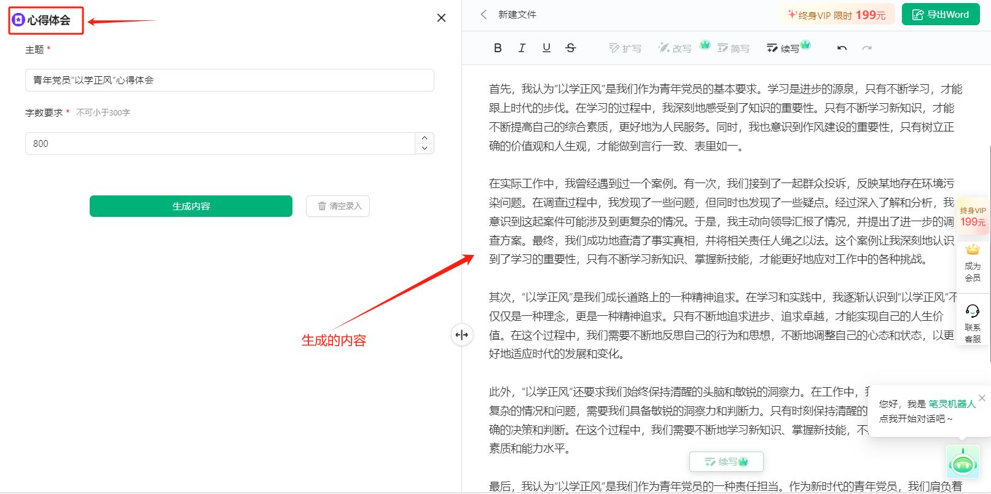Go back using arrow beside 新建文件

484,14
